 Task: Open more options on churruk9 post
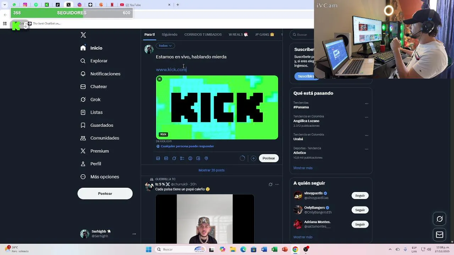(277, 184)
